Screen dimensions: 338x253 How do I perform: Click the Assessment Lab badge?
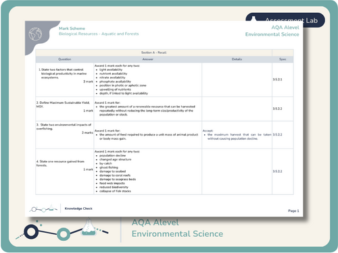pyautogui.click(x=285, y=20)
